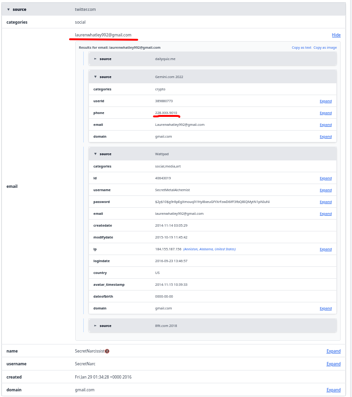Click Hide link beside the email address
352x397 pixels.
(336, 35)
